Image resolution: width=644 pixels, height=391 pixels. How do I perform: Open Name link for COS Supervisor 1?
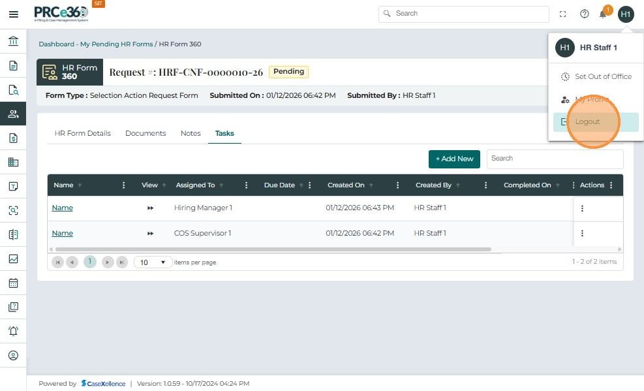point(63,233)
